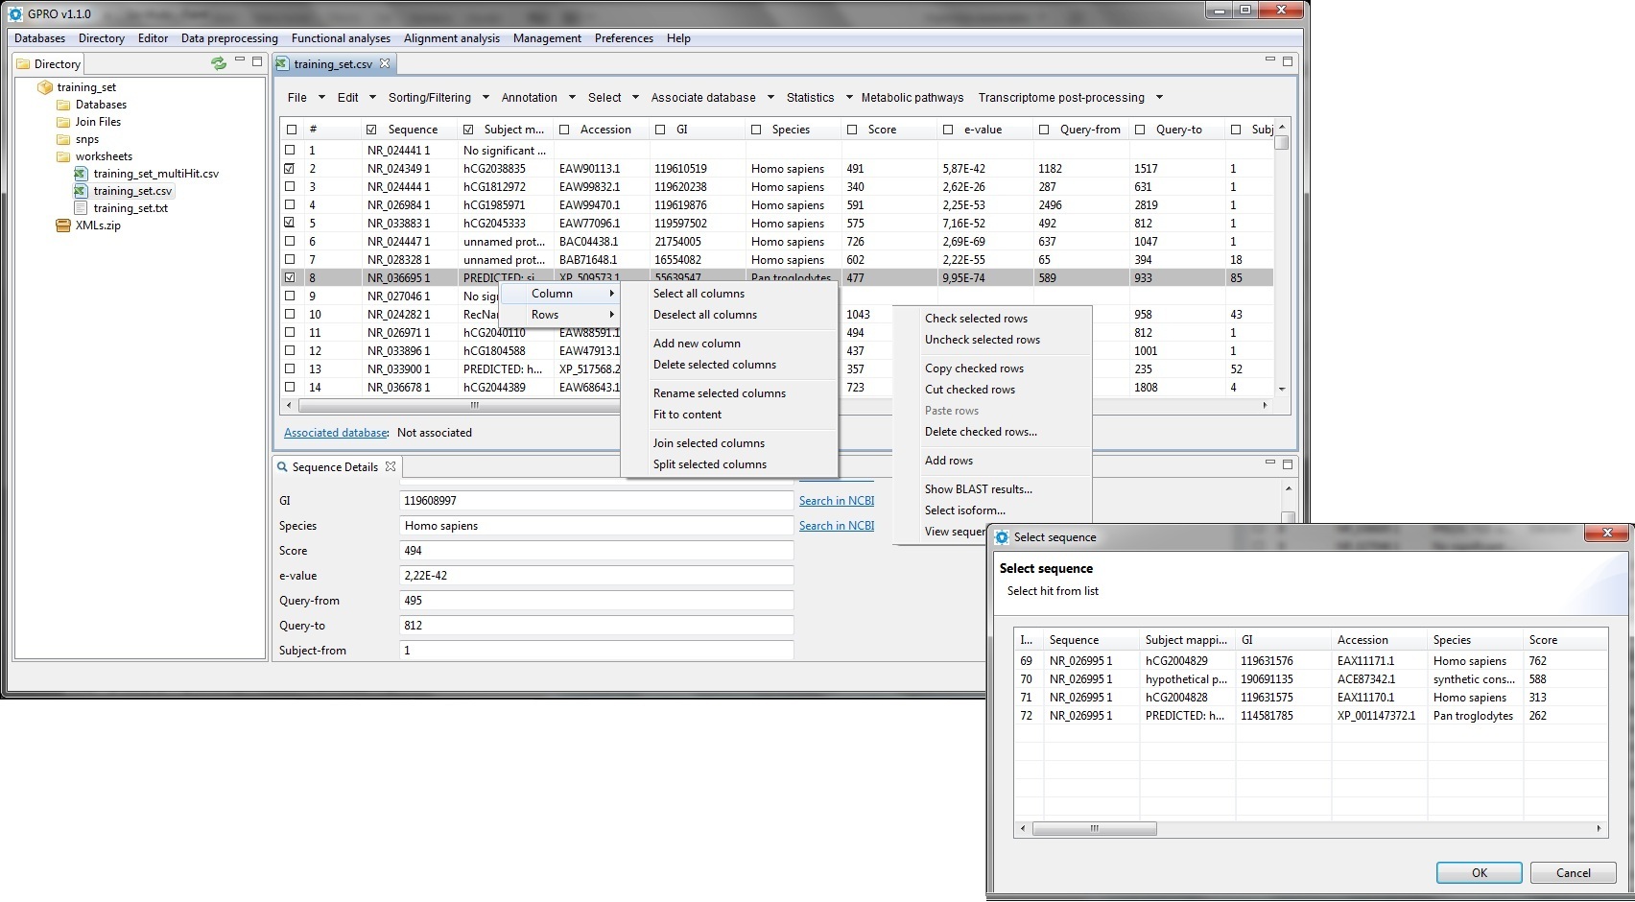1635x902 pixels.
Task: Open the Functional analyses menu
Action: [x=341, y=38]
